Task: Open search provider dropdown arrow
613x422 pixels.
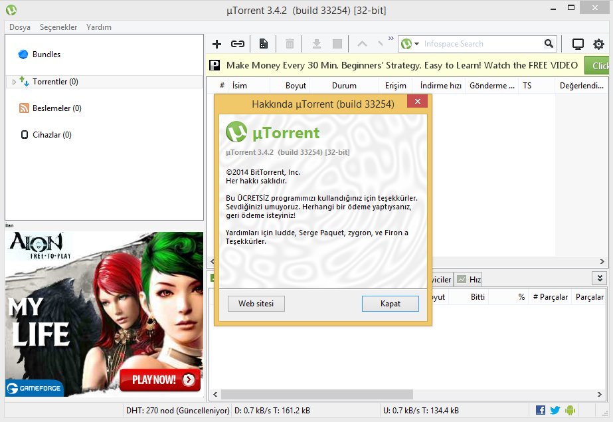Action: click(417, 44)
